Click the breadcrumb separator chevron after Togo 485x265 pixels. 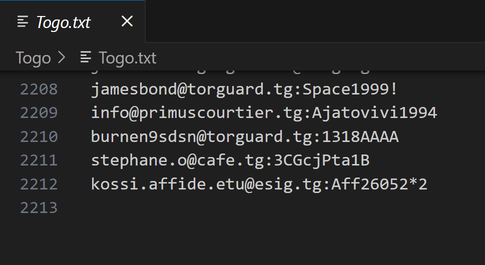click(62, 58)
